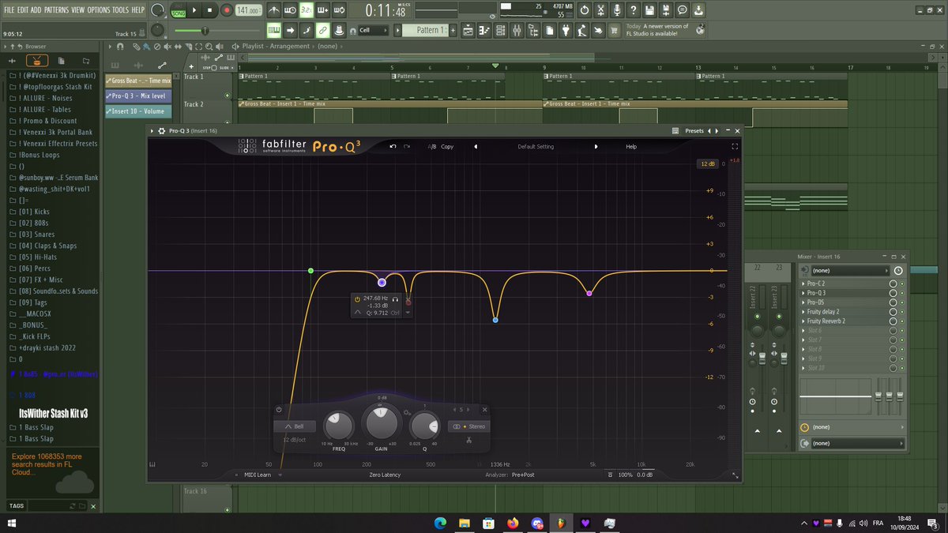Click MIDI Learn in Pro-Q 3
Screen dimensions: 948x533
tap(258, 475)
